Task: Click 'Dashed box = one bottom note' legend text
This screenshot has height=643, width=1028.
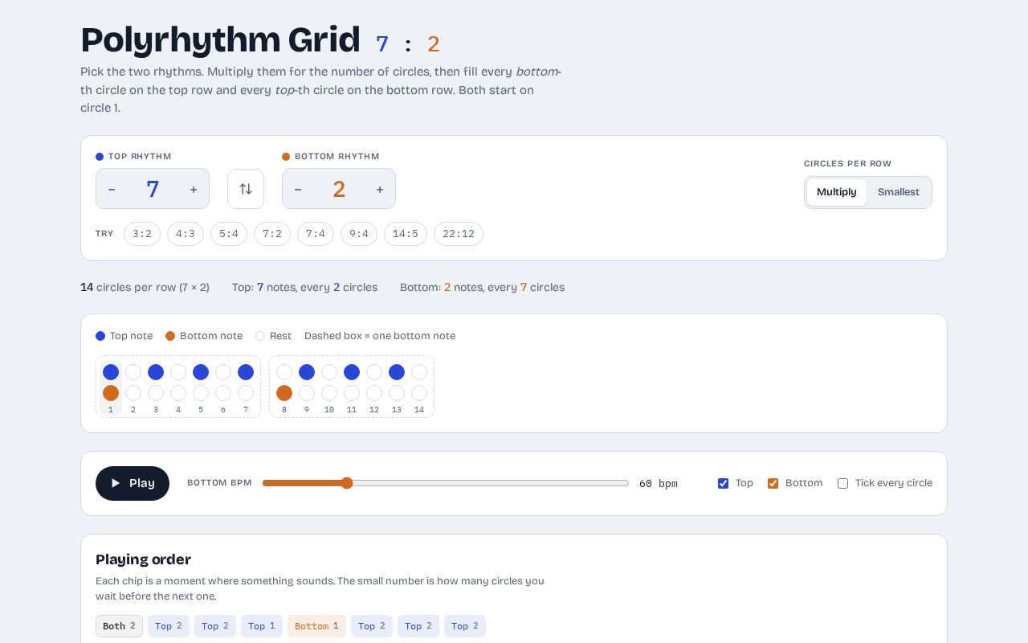Action: [x=380, y=336]
